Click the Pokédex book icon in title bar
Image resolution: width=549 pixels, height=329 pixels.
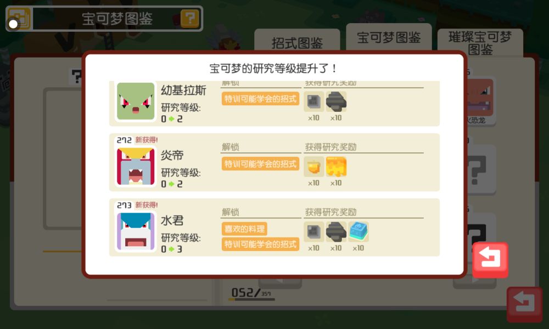pyautogui.click(x=19, y=18)
